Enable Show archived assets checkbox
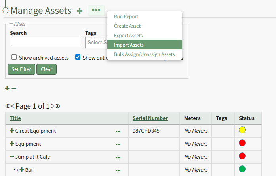The width and height of the screenshot is (276, 176). [x=14, y=57]
